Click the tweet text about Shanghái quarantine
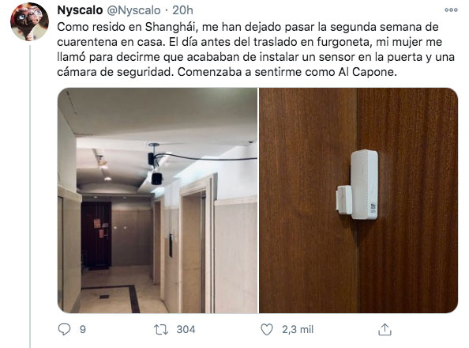 coord(256,50)
